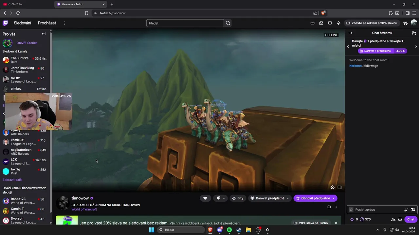Collapse the Pro vás sidebar
This screenshot has height=235, width=419.
coord(44,34)
